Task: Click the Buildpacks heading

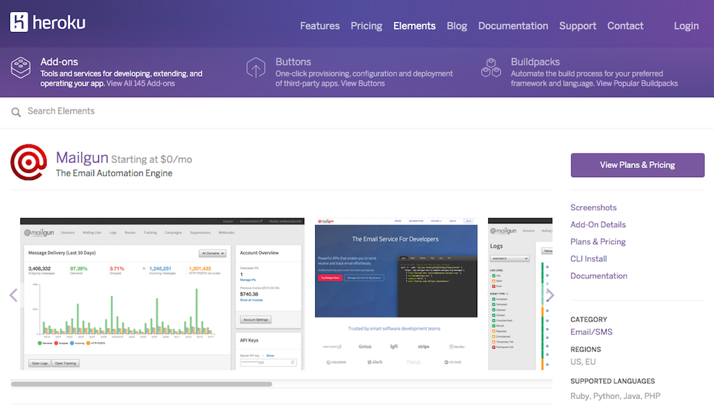Action: (x=535, y=62)
